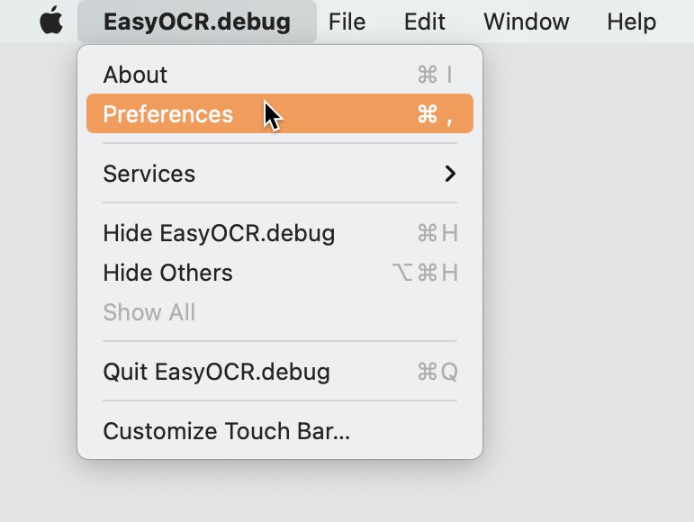Click the ⌥⌘H shortcut glyph for Hide Others
The image size is (694, 522).
tap(425, 273)
